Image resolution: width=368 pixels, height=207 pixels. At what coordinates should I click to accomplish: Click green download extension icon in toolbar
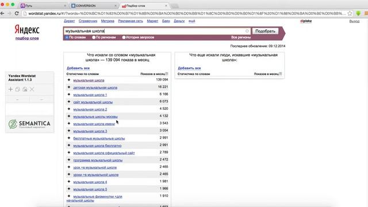point(358,13)
